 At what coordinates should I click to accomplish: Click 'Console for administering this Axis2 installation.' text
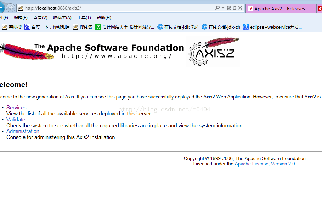click(61, 137)
